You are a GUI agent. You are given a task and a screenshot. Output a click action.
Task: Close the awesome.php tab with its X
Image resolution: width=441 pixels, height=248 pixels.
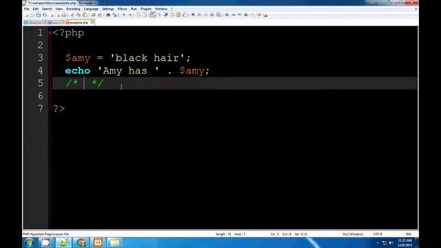click(x=92, y=22)
